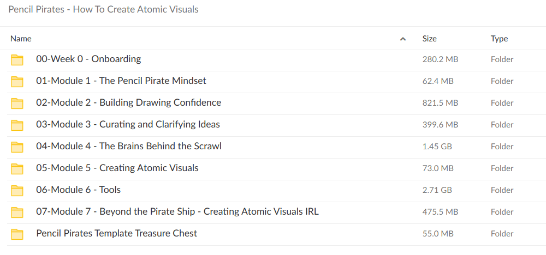Open 02-Module 2 - Building Drawing Confidence
Screen dimensions: 546x255
(128, 102)
